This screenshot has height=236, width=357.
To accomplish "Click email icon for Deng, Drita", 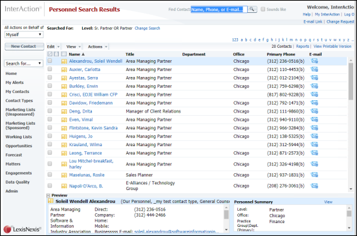I will 315,111.
